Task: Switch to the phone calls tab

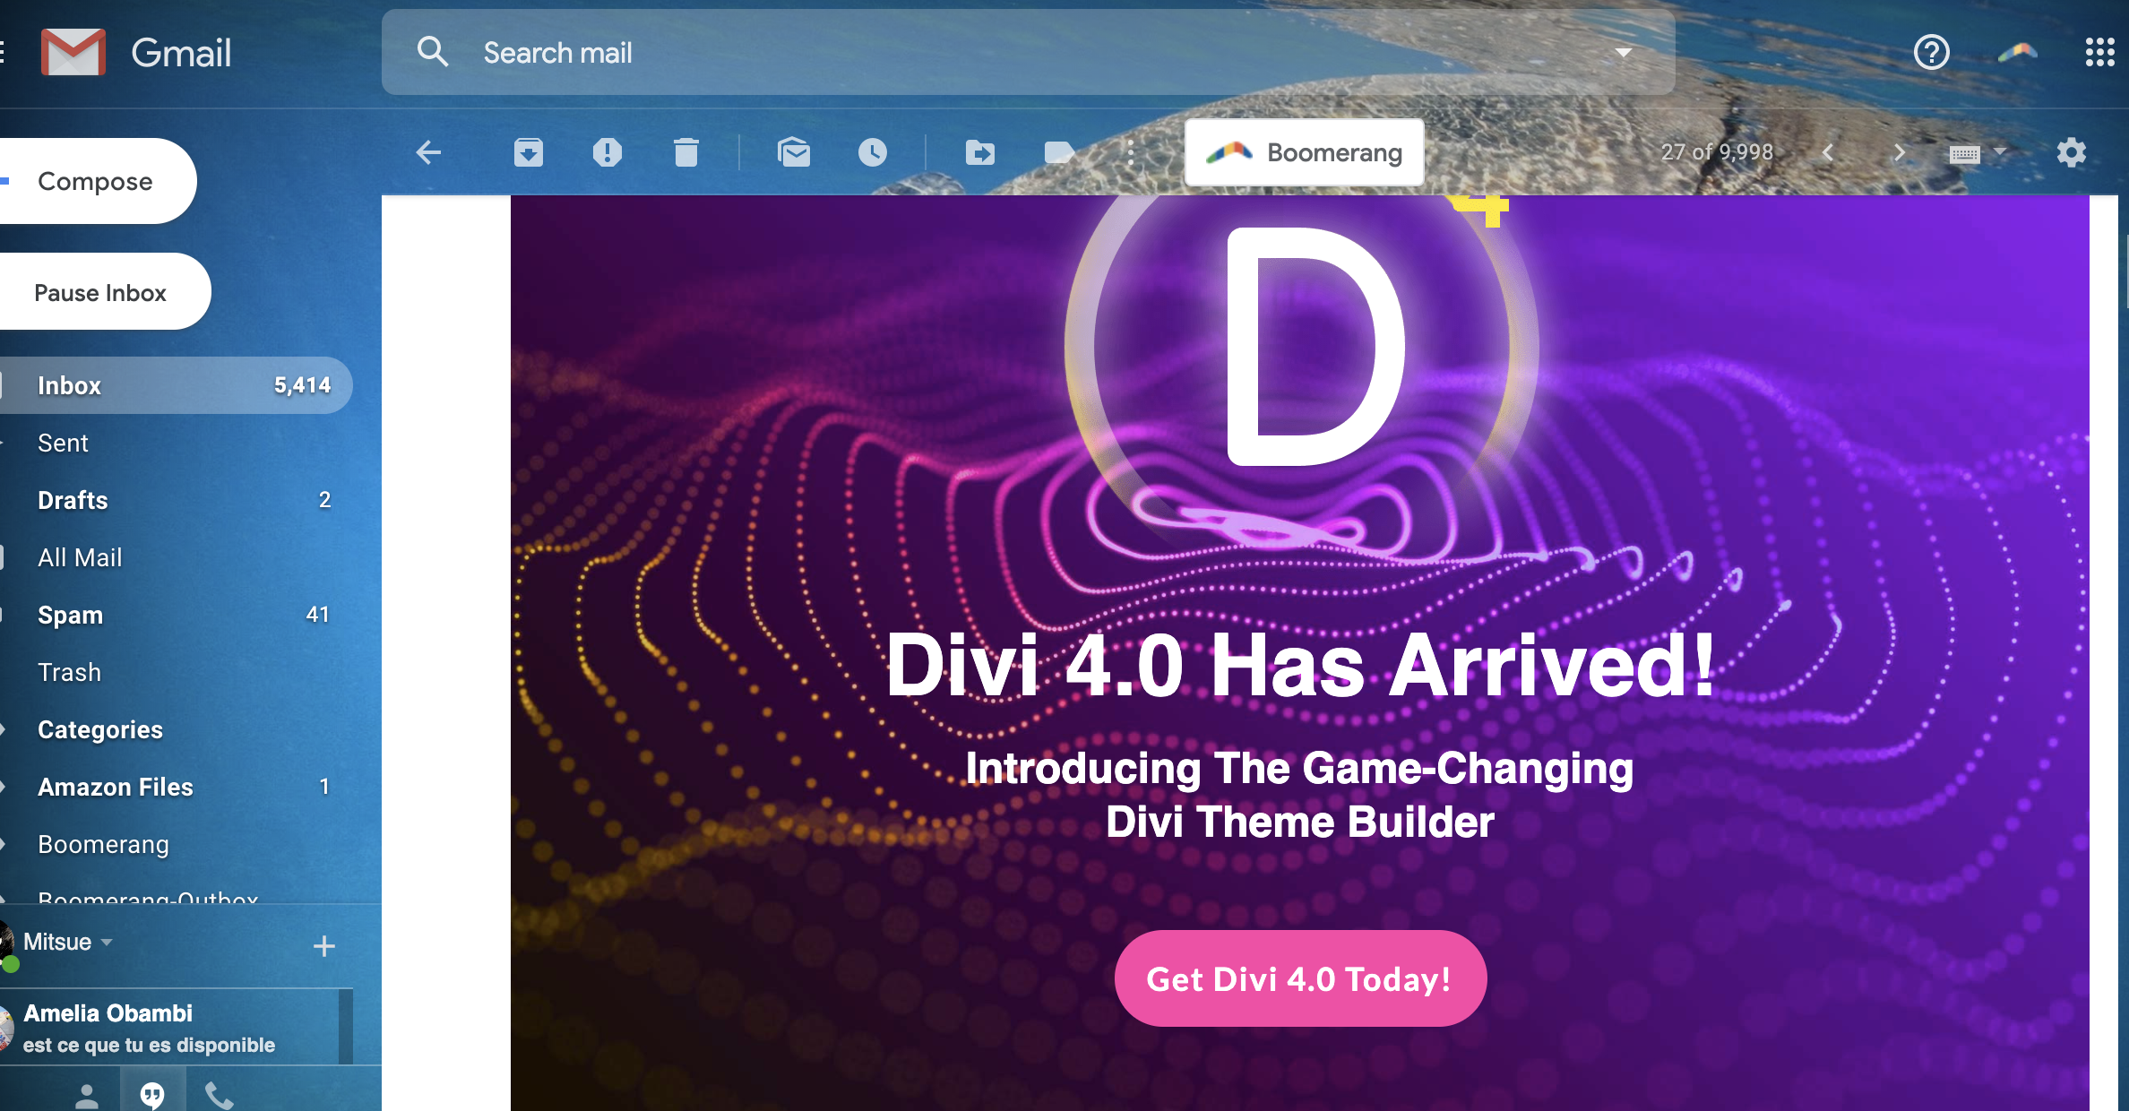Action: [219, 1095]
